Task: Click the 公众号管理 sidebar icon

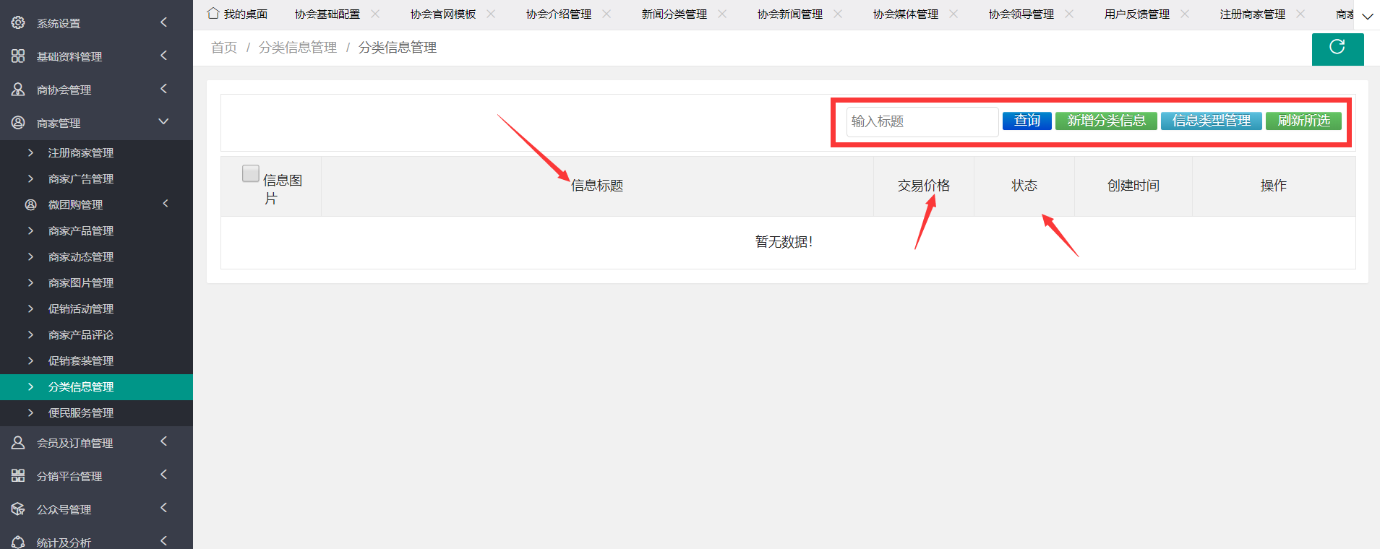Action: [18, 509]
